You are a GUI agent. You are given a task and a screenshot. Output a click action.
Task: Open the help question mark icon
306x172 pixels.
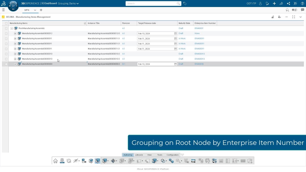302,4
